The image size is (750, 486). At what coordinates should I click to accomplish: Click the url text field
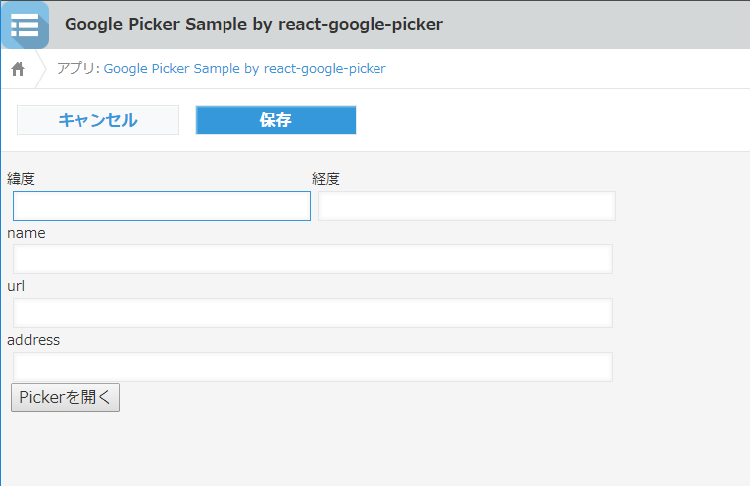tap(313, 313)
